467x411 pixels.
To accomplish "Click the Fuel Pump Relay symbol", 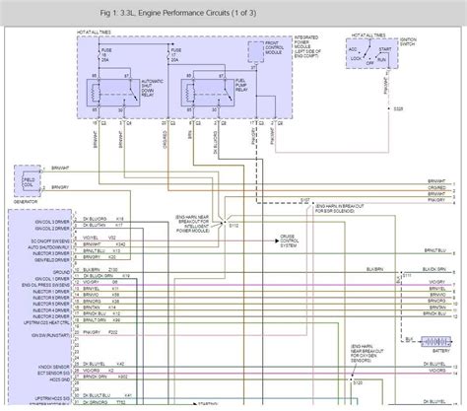I will pos(208,93).
